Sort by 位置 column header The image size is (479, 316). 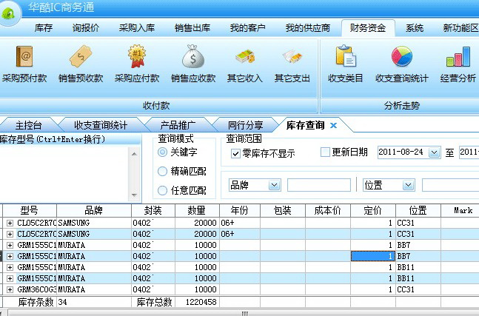pyautogui.click(x=418, y=210)
